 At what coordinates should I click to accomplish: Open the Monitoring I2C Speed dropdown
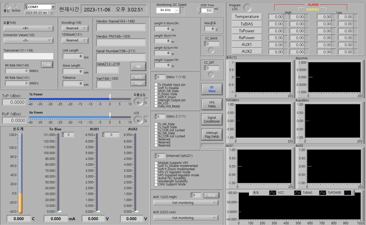(177, 10)
